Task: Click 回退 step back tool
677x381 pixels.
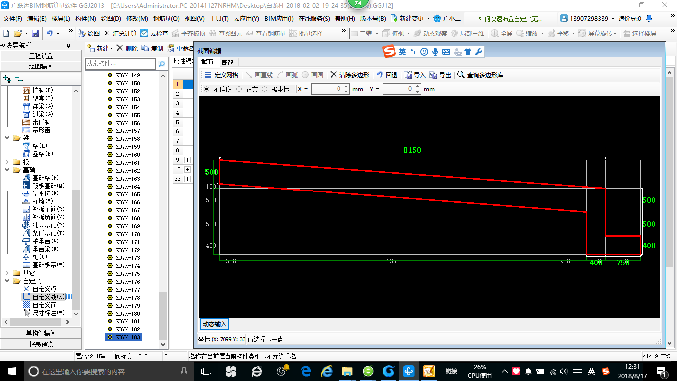Action: (x=387, y=75)
